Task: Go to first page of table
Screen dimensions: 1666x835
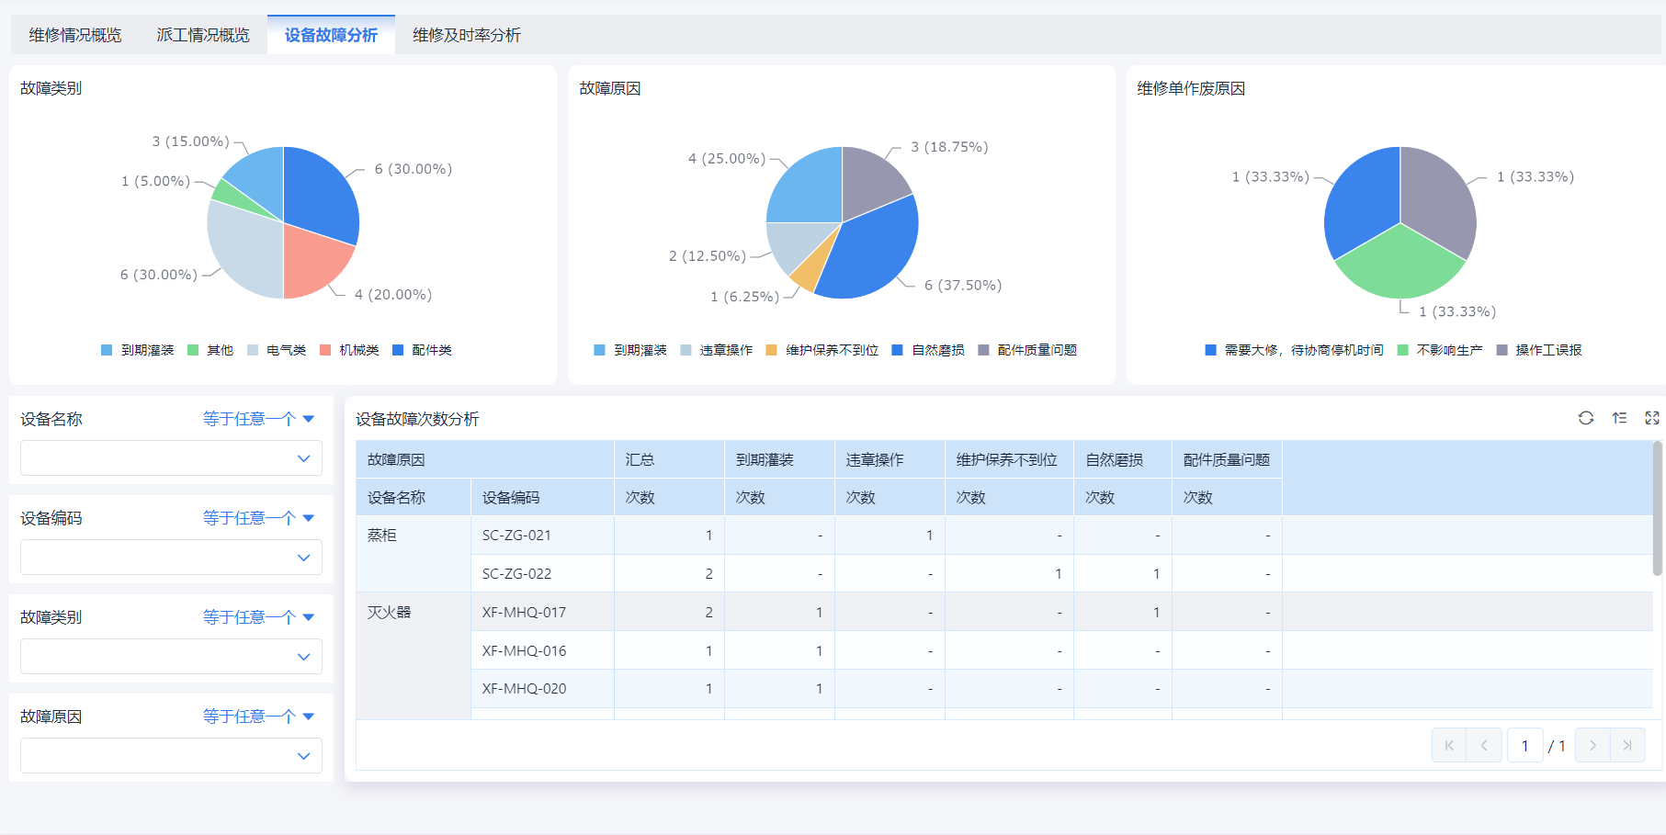Action: coord(1449,745)
